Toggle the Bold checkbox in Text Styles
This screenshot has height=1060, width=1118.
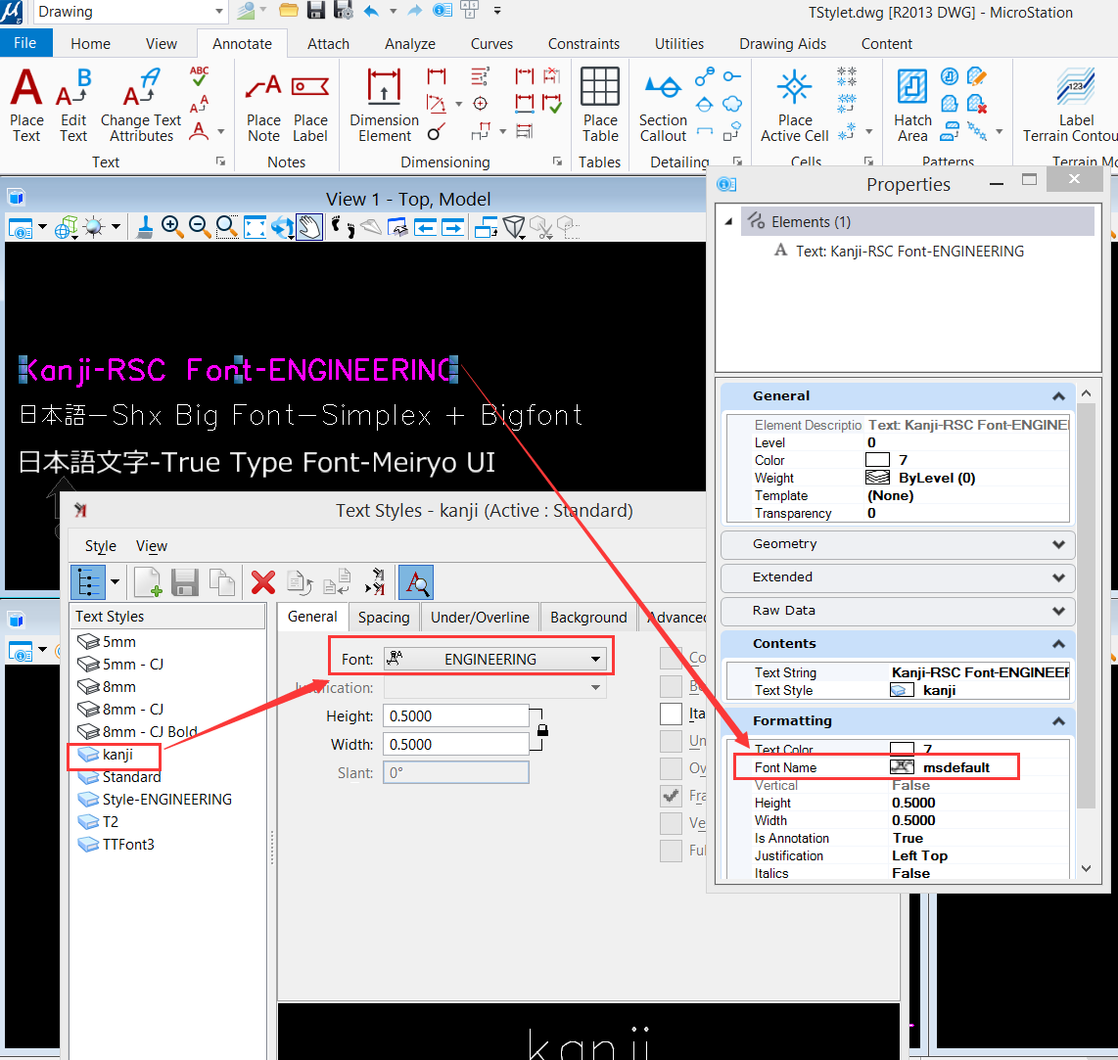[671, 686]
